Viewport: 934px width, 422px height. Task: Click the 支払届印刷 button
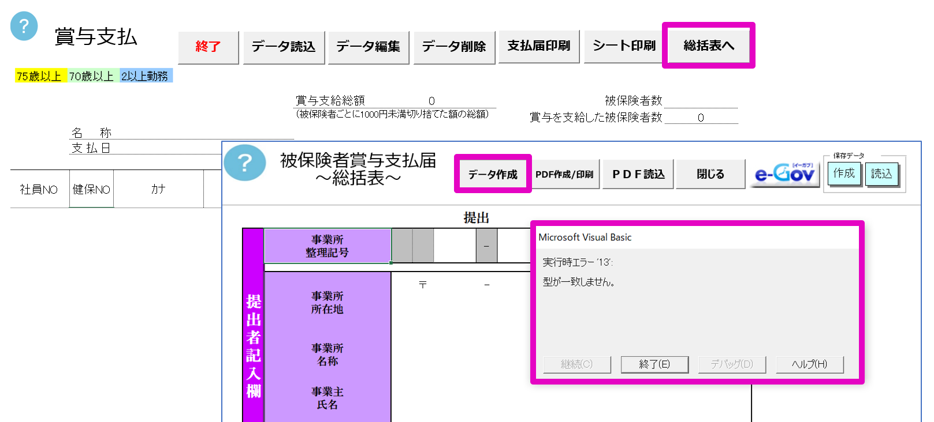538,46
